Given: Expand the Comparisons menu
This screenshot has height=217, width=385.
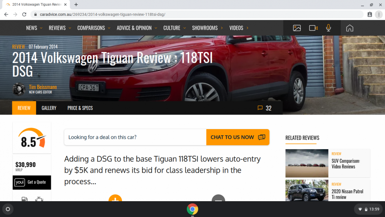Looking at the screenshot, I should (x=94, y=28).
